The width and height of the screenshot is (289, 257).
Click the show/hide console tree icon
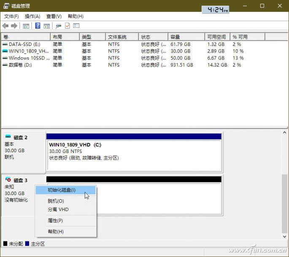coord(26,26)
